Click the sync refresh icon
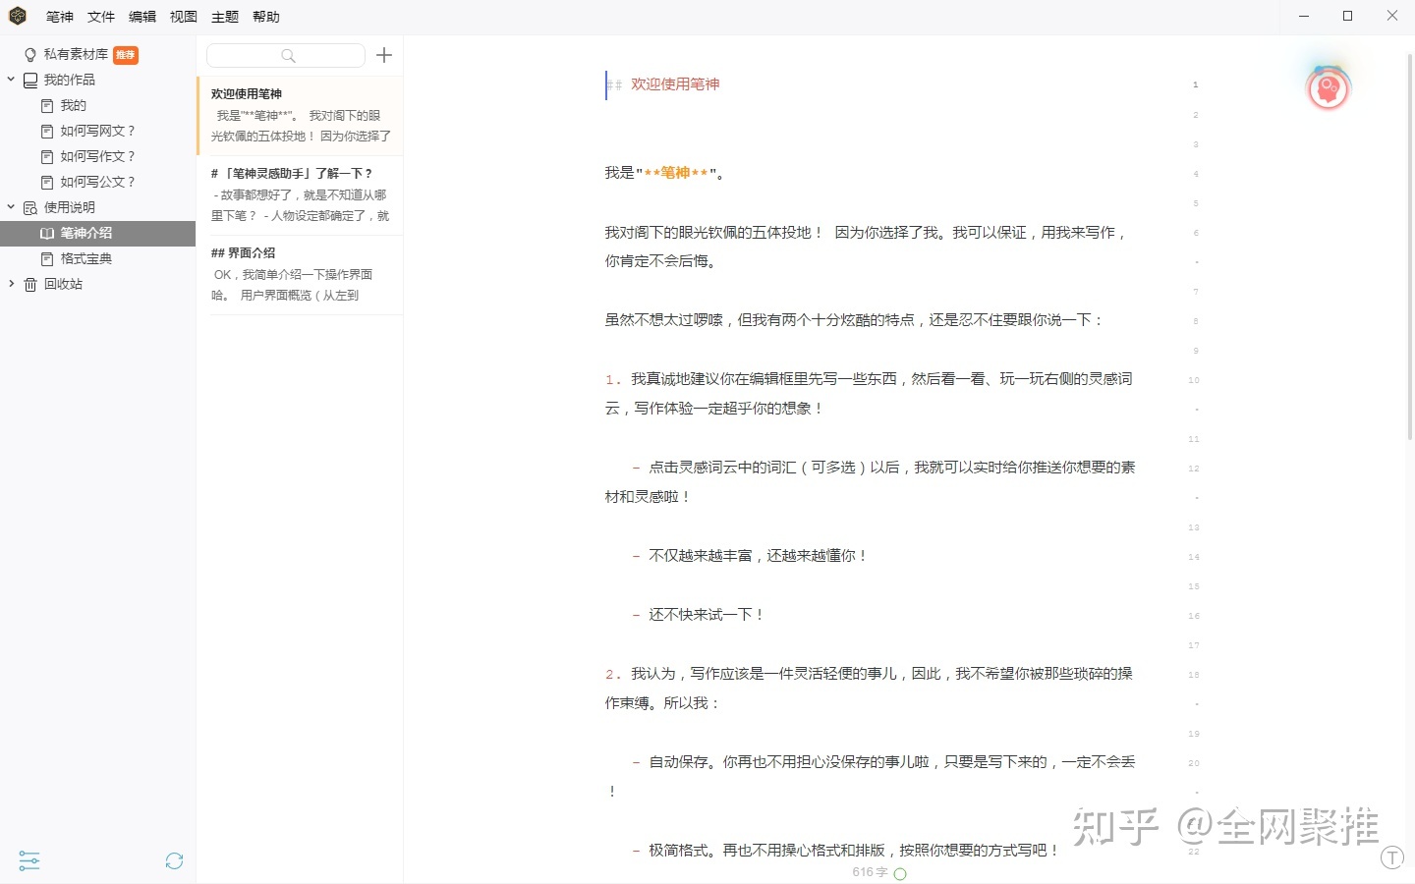Image resolution: width=1415 pixels, height=884 pixels. pyautogui.click(x=175, y=861)
